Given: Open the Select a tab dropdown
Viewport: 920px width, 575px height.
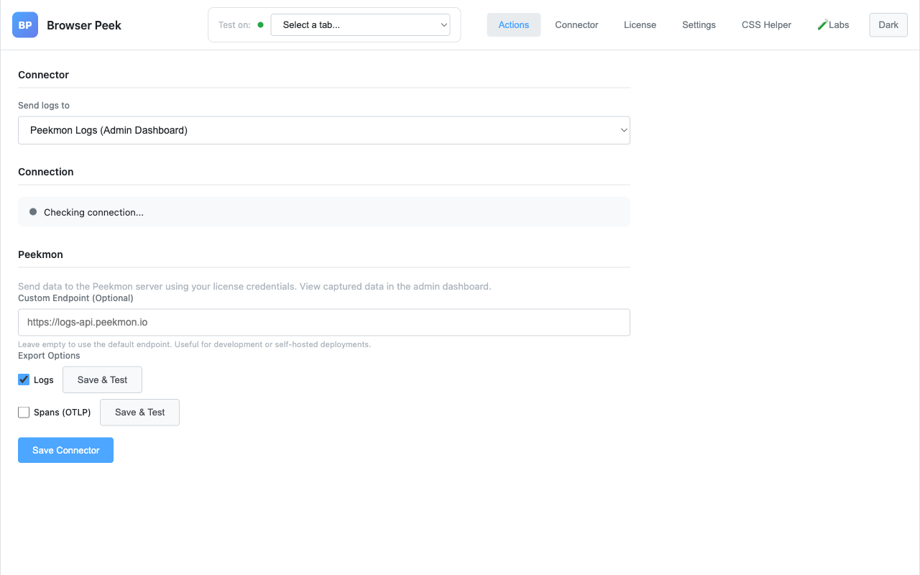Looking at the screenshot, I should coord(360,25).
